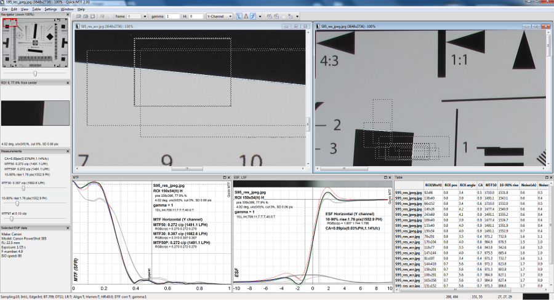554x300 pixels.
Task: Expand the frame dropdown list
Action: point(145,17)
